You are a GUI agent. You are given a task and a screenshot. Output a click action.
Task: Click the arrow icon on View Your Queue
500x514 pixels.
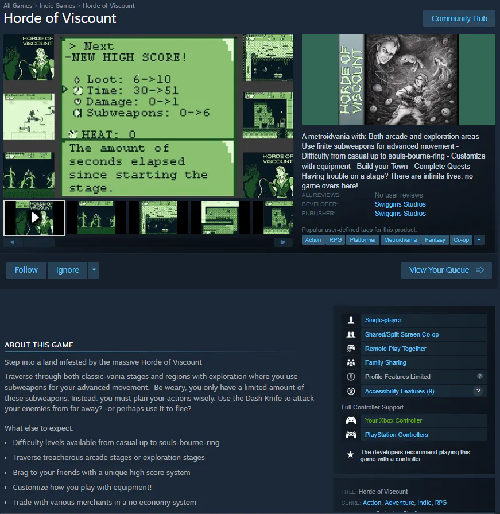click(480, 270)
